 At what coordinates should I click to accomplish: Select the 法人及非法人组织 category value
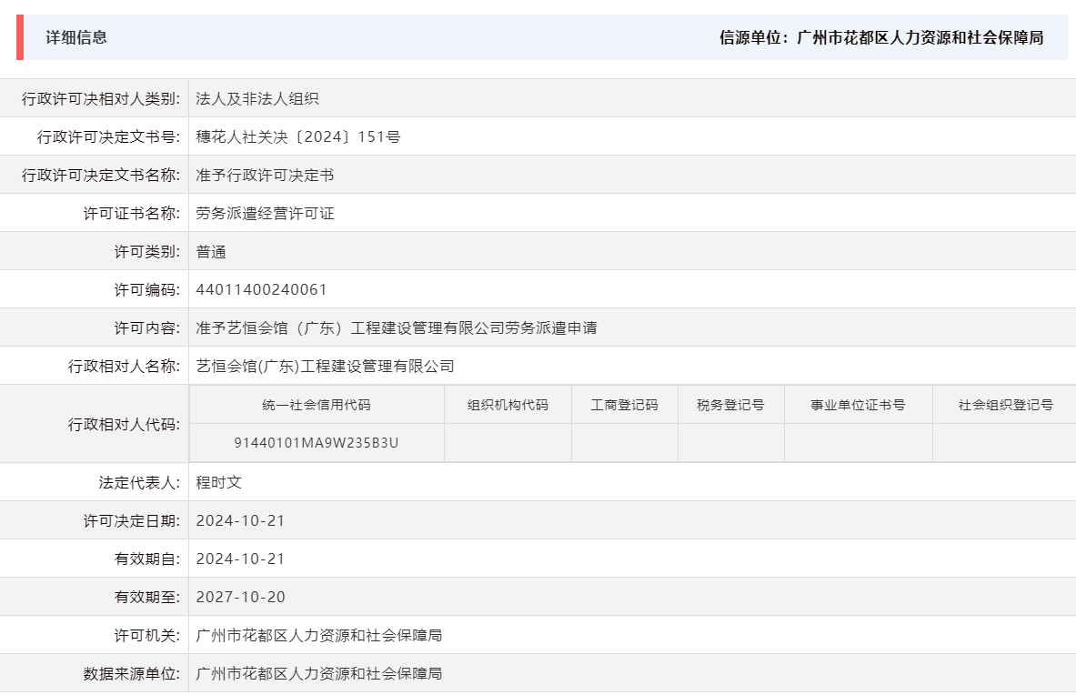(x=257, y=98)
